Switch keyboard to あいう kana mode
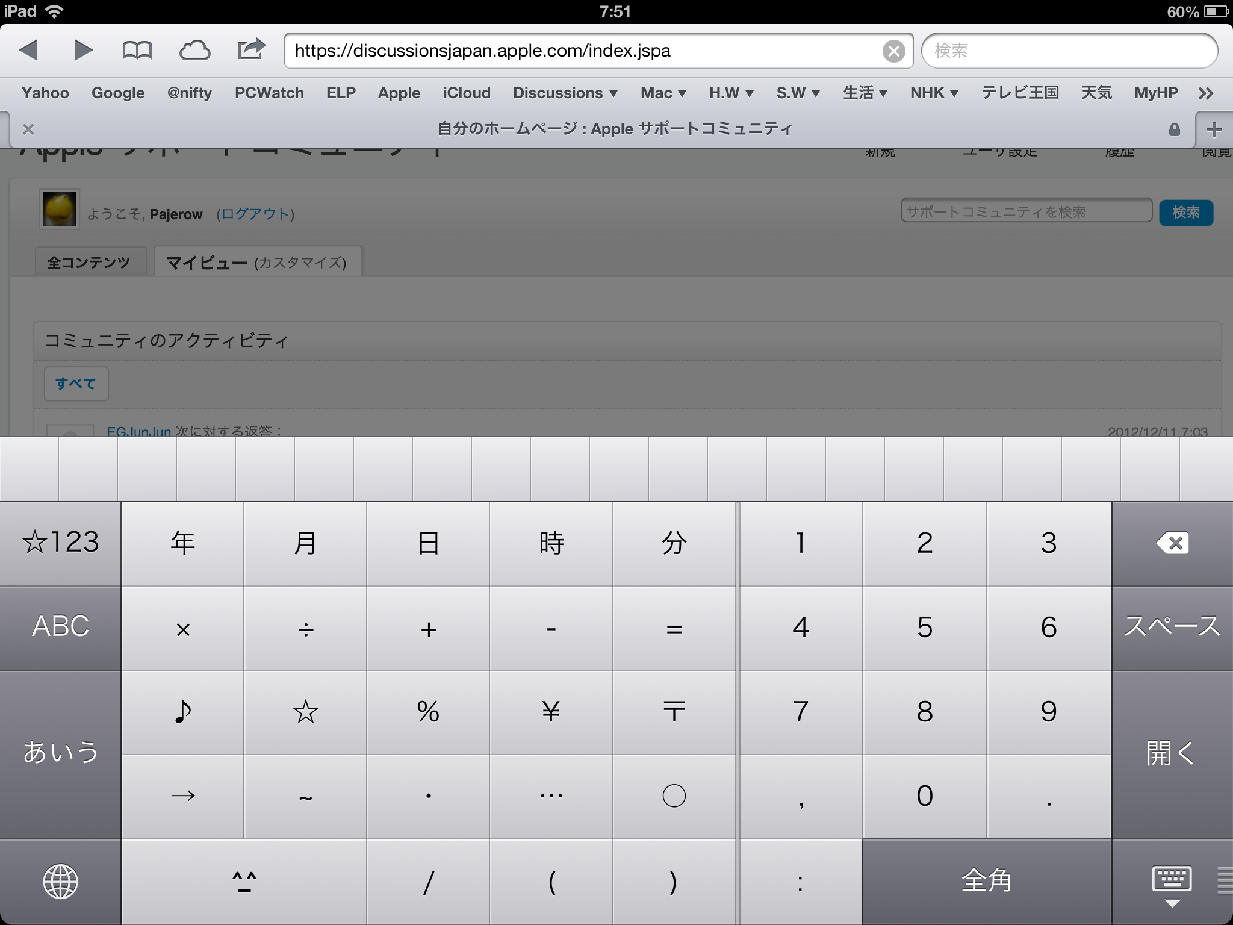The height and width of the screenshot is (925, 1233). click(x=60, y=753)
